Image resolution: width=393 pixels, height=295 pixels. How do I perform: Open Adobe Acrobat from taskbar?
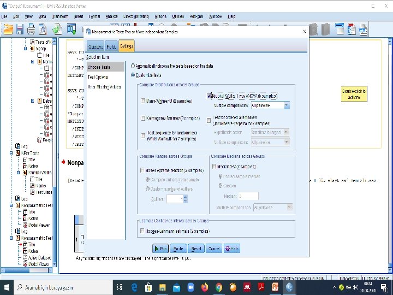point(261,287)
